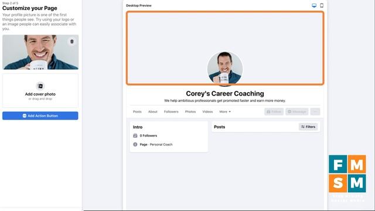Click the Page info icon in Intro
The width and height of the screenshot is (375, 211).
coord(135,145)
